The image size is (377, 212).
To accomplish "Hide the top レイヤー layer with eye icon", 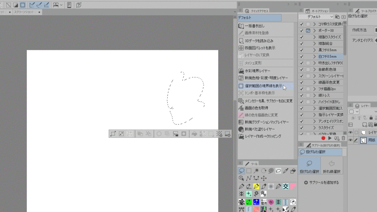I will point(351,132).
